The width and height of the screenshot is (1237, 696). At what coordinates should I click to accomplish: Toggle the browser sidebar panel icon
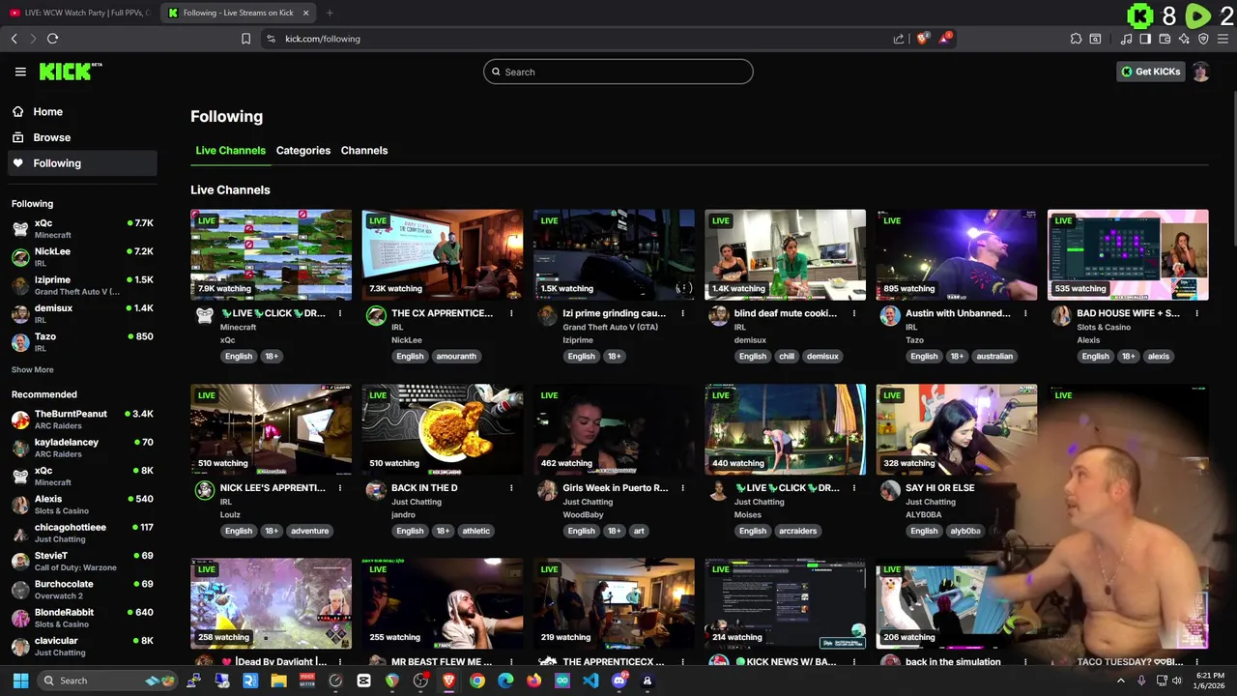point(1145,39)
